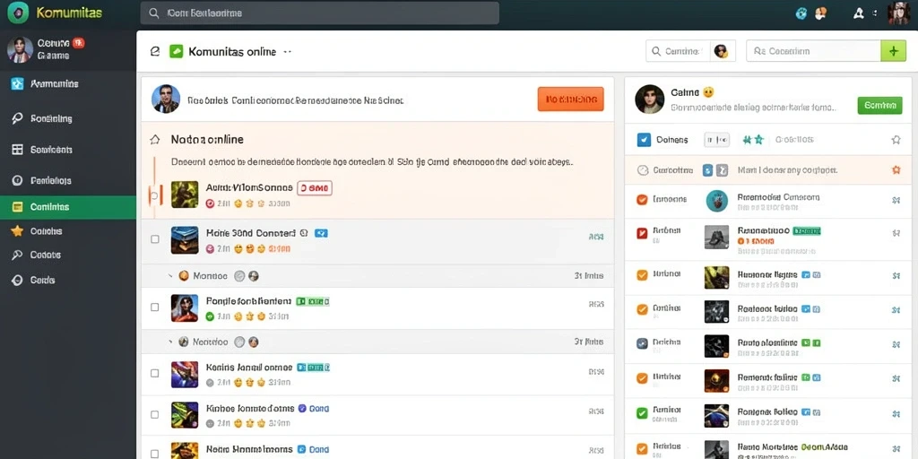This screenshot has width=918, height=459.
Task: Tick checkbox next to Hoite Sond Conoterd
Action: [x=154, y=238]
